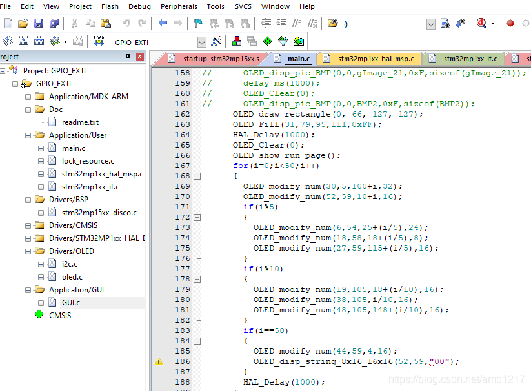The height and width of the screenshot is (391, 531).
Task: Download to flash with the LOAD icon
Action: pos(99,41)
